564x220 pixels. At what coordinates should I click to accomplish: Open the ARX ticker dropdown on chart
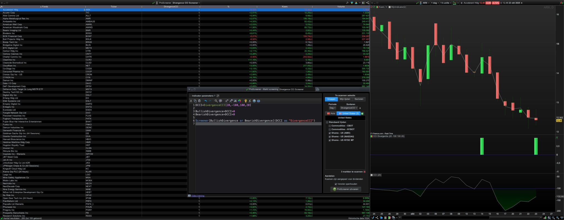tap(426, 3)
